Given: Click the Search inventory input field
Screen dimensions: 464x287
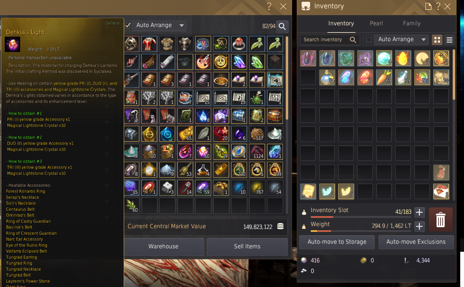Looking at the screenshot, I should click(330, 40).
